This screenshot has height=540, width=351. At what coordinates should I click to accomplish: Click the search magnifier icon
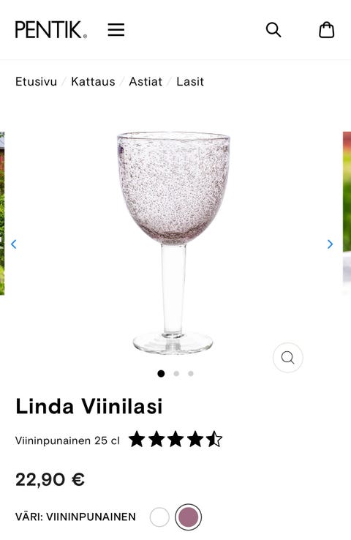(x=273, y=30)
